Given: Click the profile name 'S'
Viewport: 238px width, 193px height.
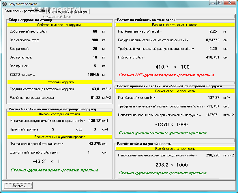Looking at the screenshot, I should [53, 129].
